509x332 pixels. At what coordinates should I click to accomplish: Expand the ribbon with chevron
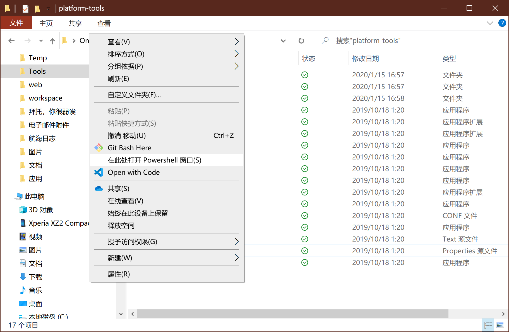490,23
